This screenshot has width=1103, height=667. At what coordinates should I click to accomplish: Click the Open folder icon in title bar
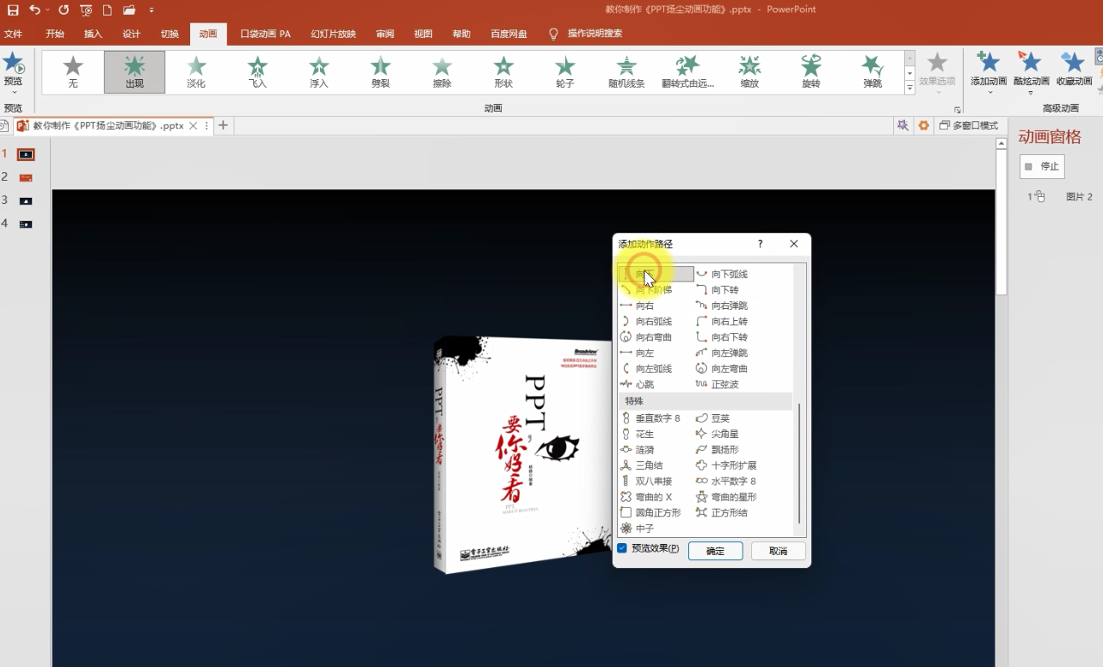(129, 10)
